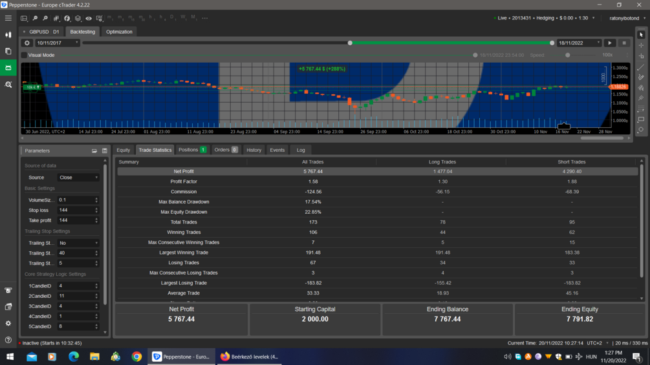Screen dimensions: 650x365
Task: Open the Events tab
Action: click(x=277, y=151)
